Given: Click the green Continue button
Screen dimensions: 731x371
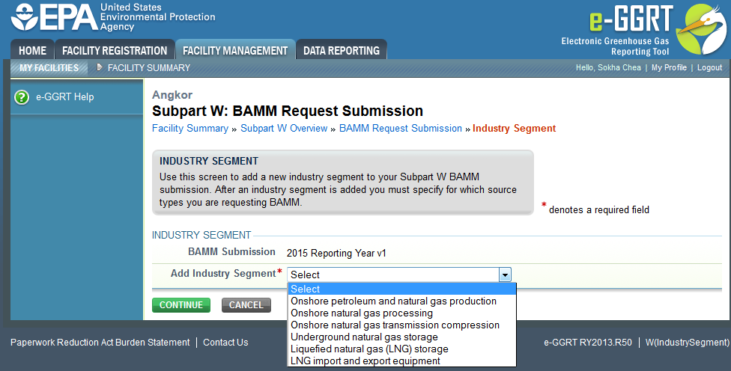Looking at the screenshot, I should click(x=181, y=305).
